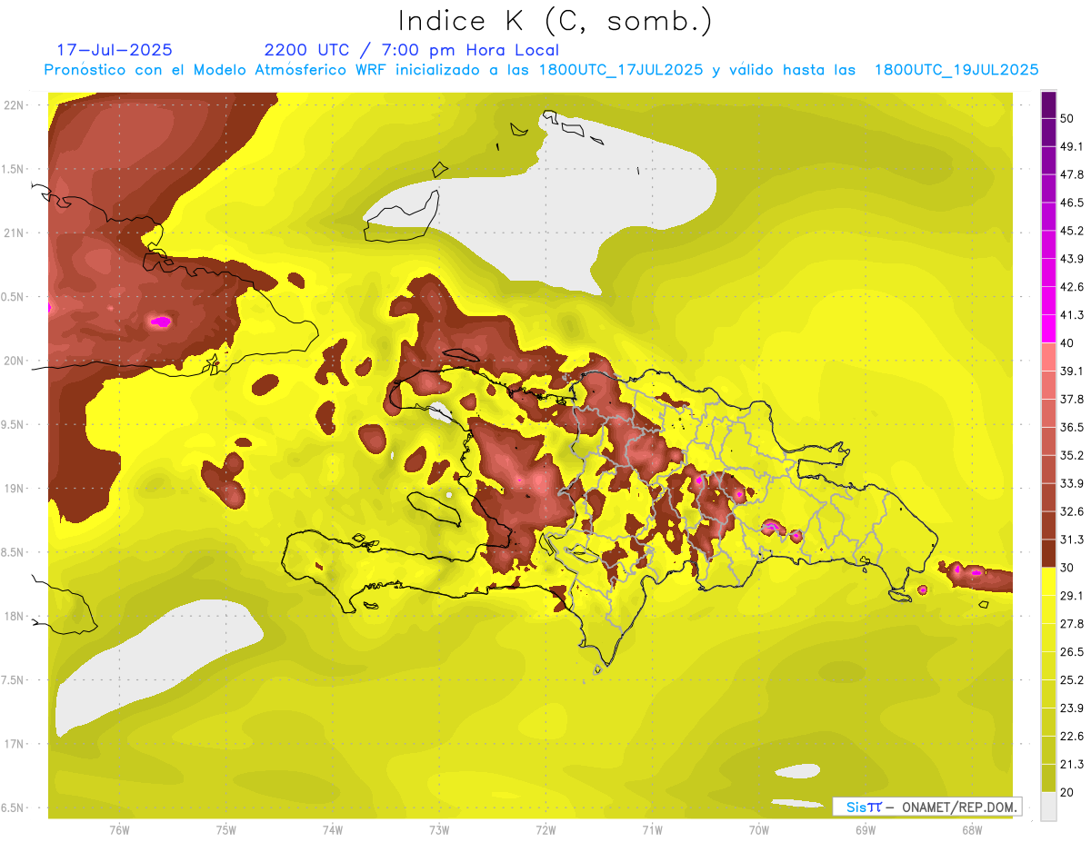Click legend value 45.2

(1071, 231)
